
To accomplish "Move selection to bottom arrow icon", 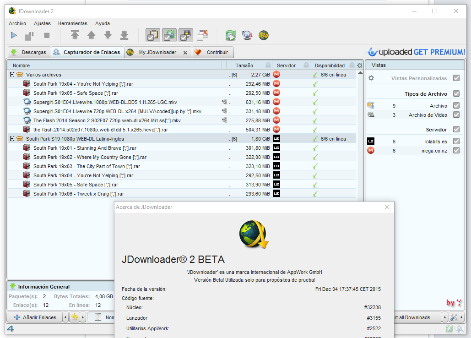I will click(125, 35).
